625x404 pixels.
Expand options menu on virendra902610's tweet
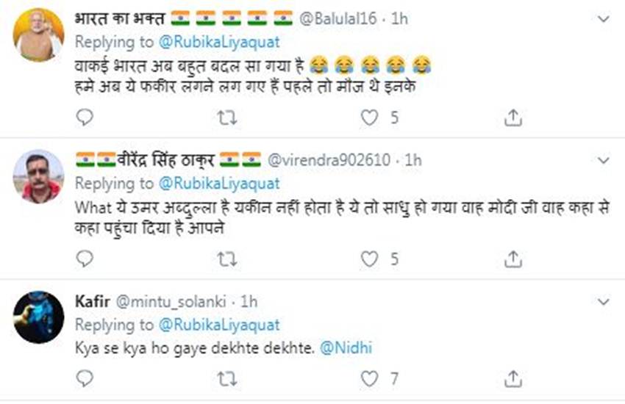coord(603,159)
